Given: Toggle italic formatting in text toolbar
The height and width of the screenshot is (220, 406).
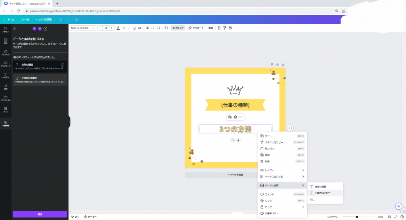Looking at the screenshot, I should pos(129,28).
